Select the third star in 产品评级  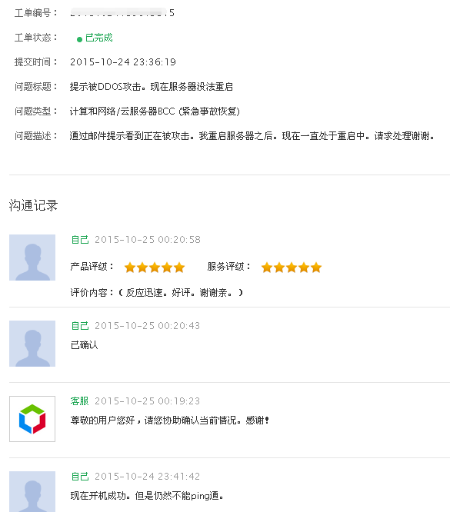pyautogui.click(x=155, y=268)
